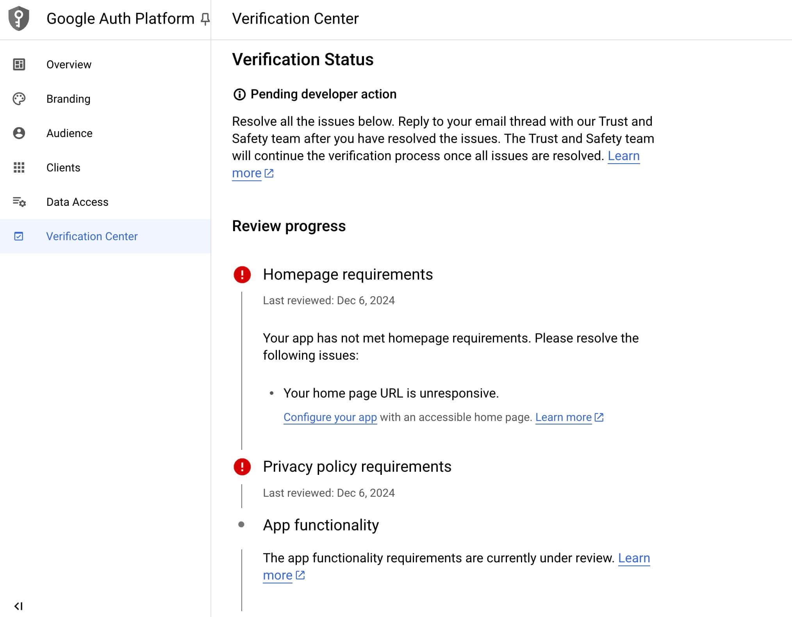Click the error icon on Privacy policy requirements
This screenshot has width=792, height=617.
point(243,467)
